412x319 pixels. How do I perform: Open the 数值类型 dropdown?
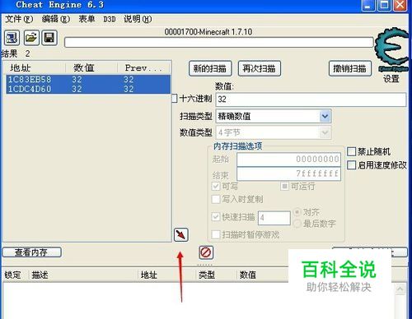(x=325, y=133)
